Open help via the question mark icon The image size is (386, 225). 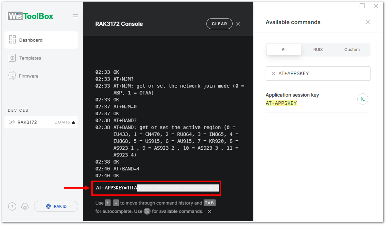pos(12,207)
